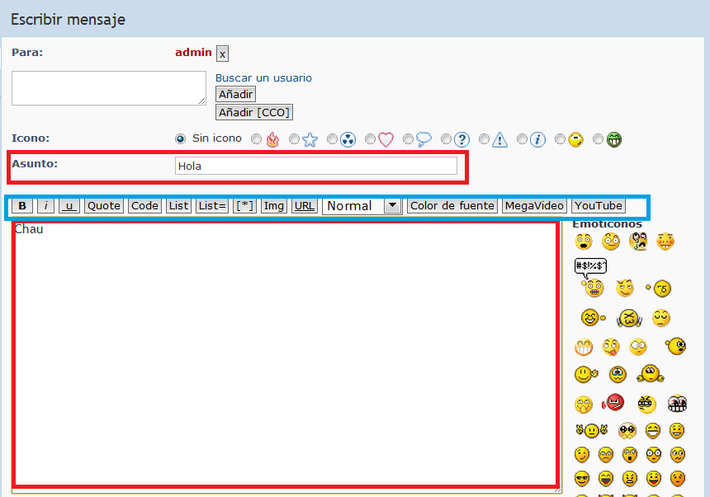Insert the sunglasses emoticon in bottom row
Screen dimensions: 710x497
[583, 478]
